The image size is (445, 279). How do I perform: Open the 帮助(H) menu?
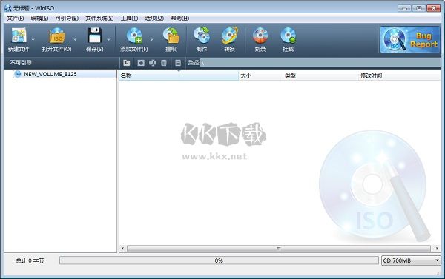[x=180, y=18]
